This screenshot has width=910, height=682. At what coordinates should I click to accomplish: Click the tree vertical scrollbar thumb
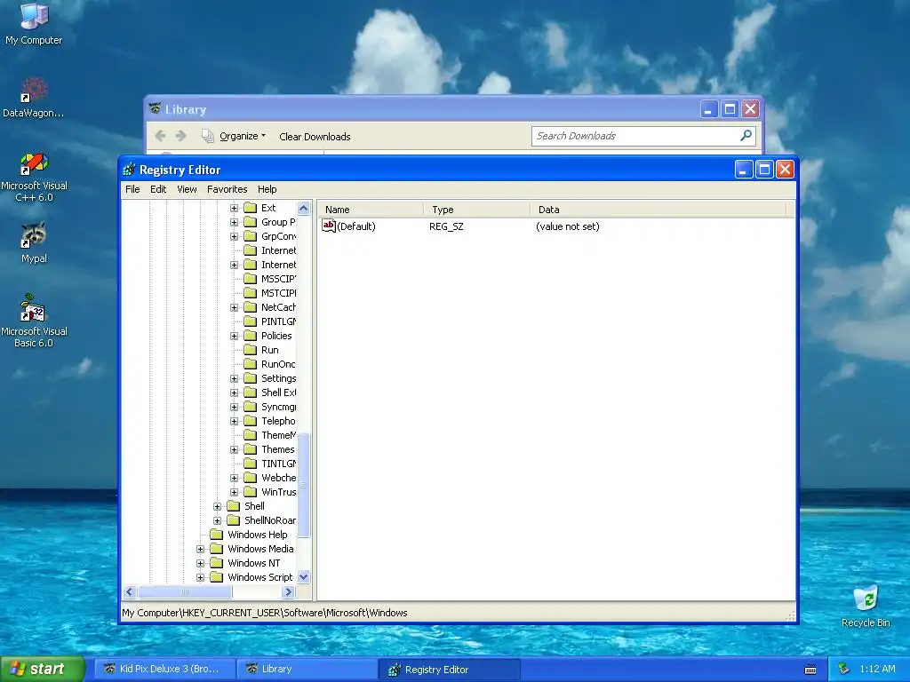[x=304, y=486]
